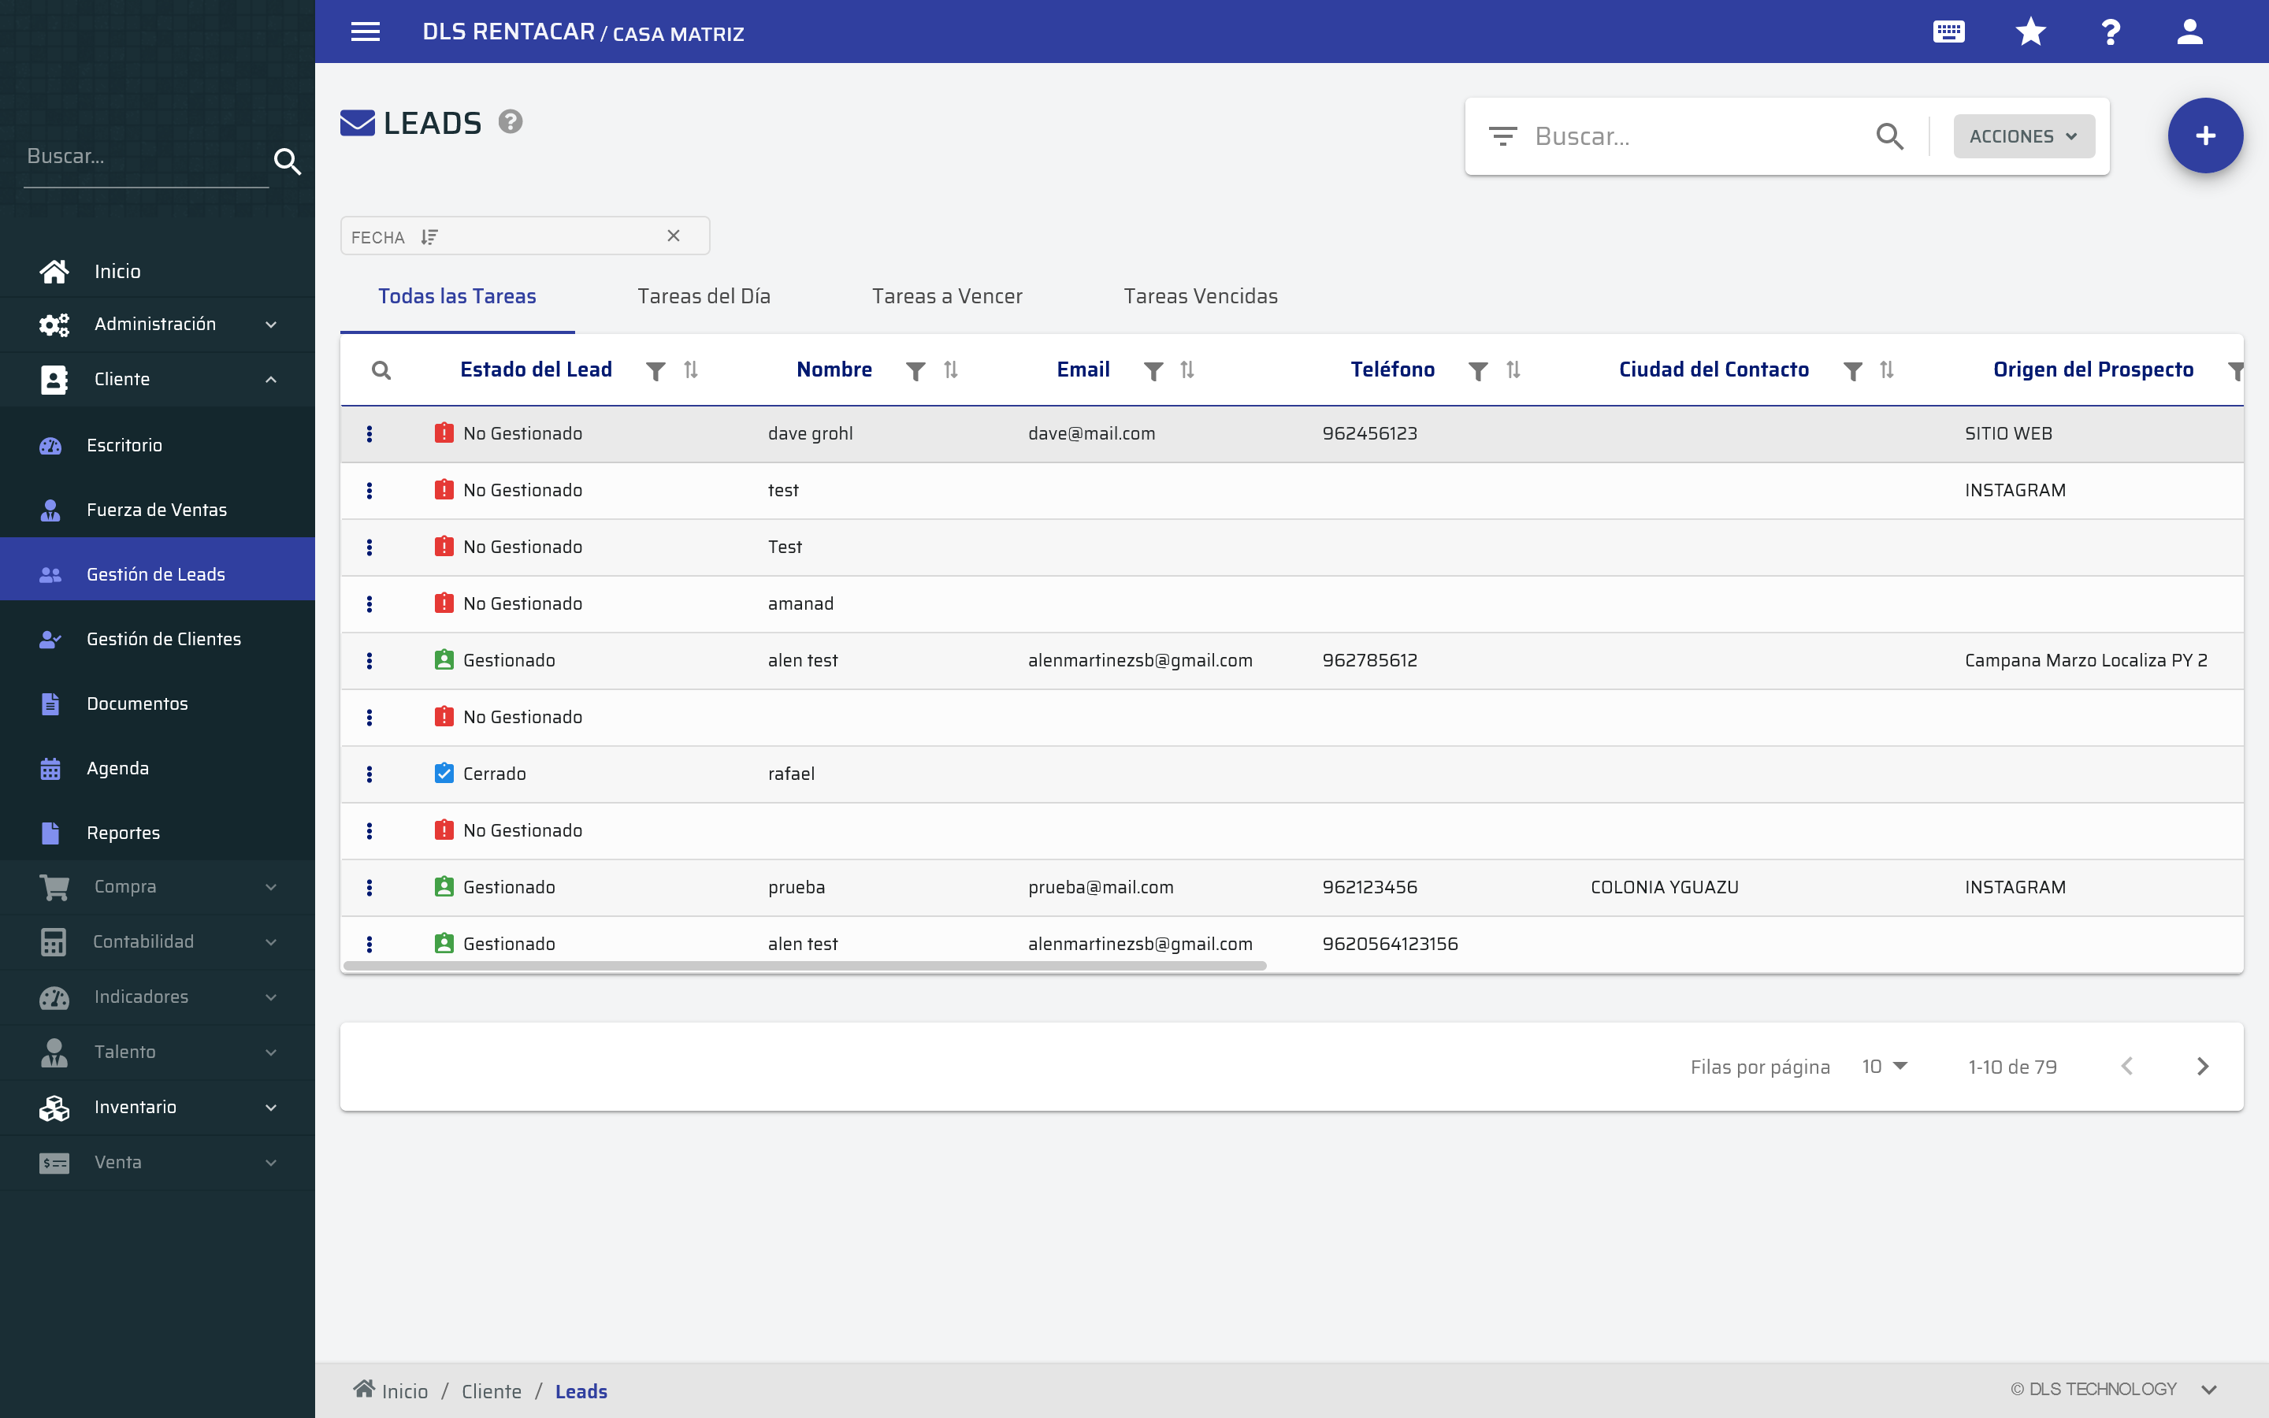Click the table search magnifier icon

[381, 370]
